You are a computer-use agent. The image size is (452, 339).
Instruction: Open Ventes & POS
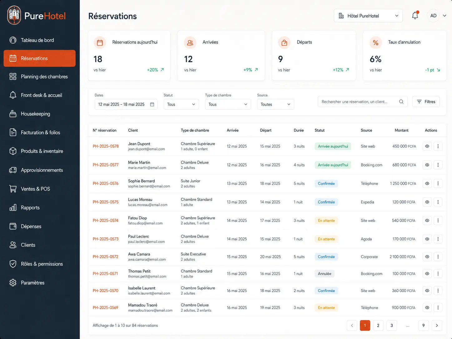39,189
